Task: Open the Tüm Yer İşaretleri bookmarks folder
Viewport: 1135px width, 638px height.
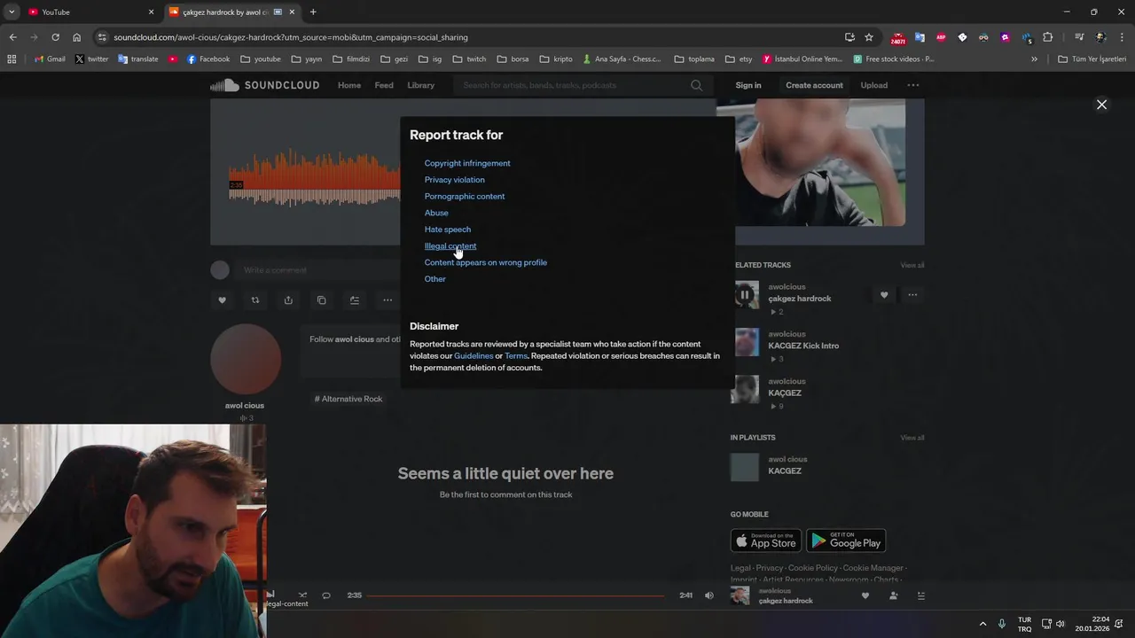Action: tap(1092, 59)
